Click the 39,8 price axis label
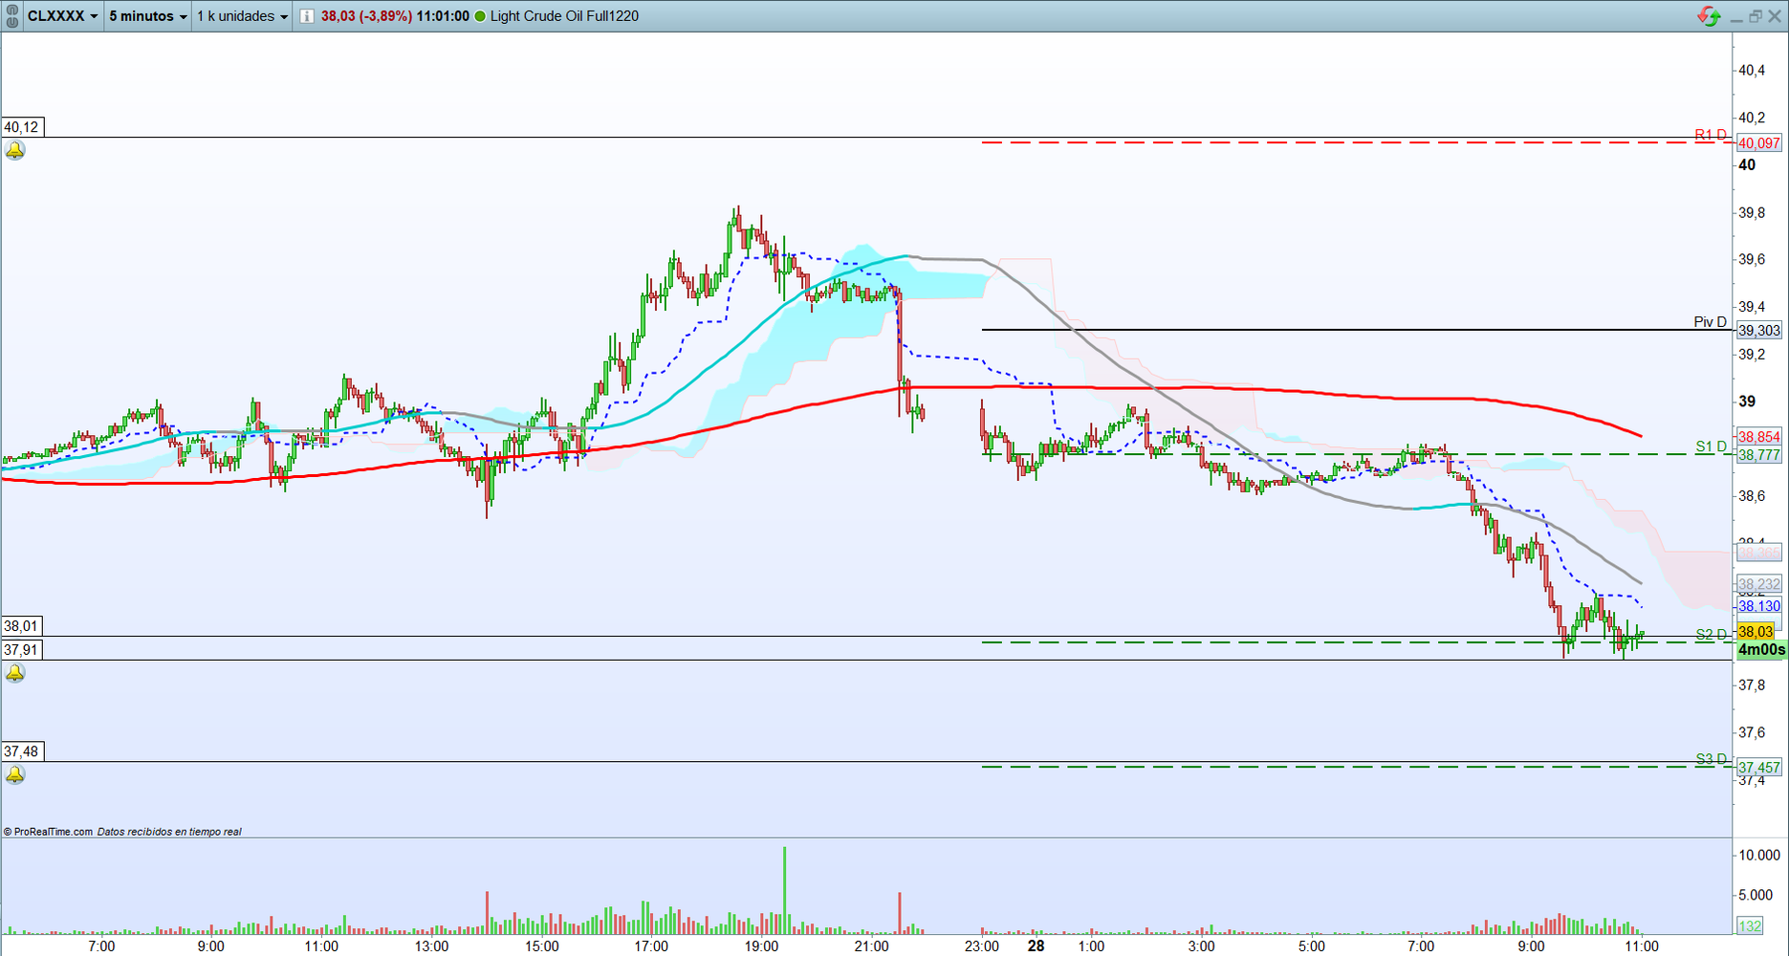 click(x=1752, y=212)
